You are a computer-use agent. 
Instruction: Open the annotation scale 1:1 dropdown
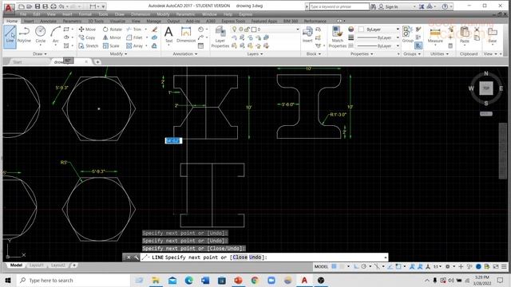[438, 266]
